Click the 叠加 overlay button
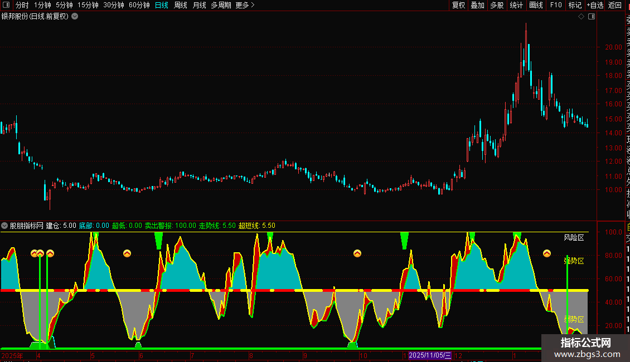 (478, 5)
